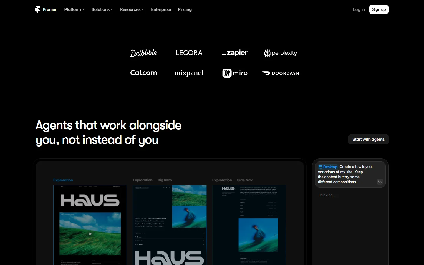Click the play button on HAUS video
The width and height of the screenshot is (424, 265).
[90, 234]
